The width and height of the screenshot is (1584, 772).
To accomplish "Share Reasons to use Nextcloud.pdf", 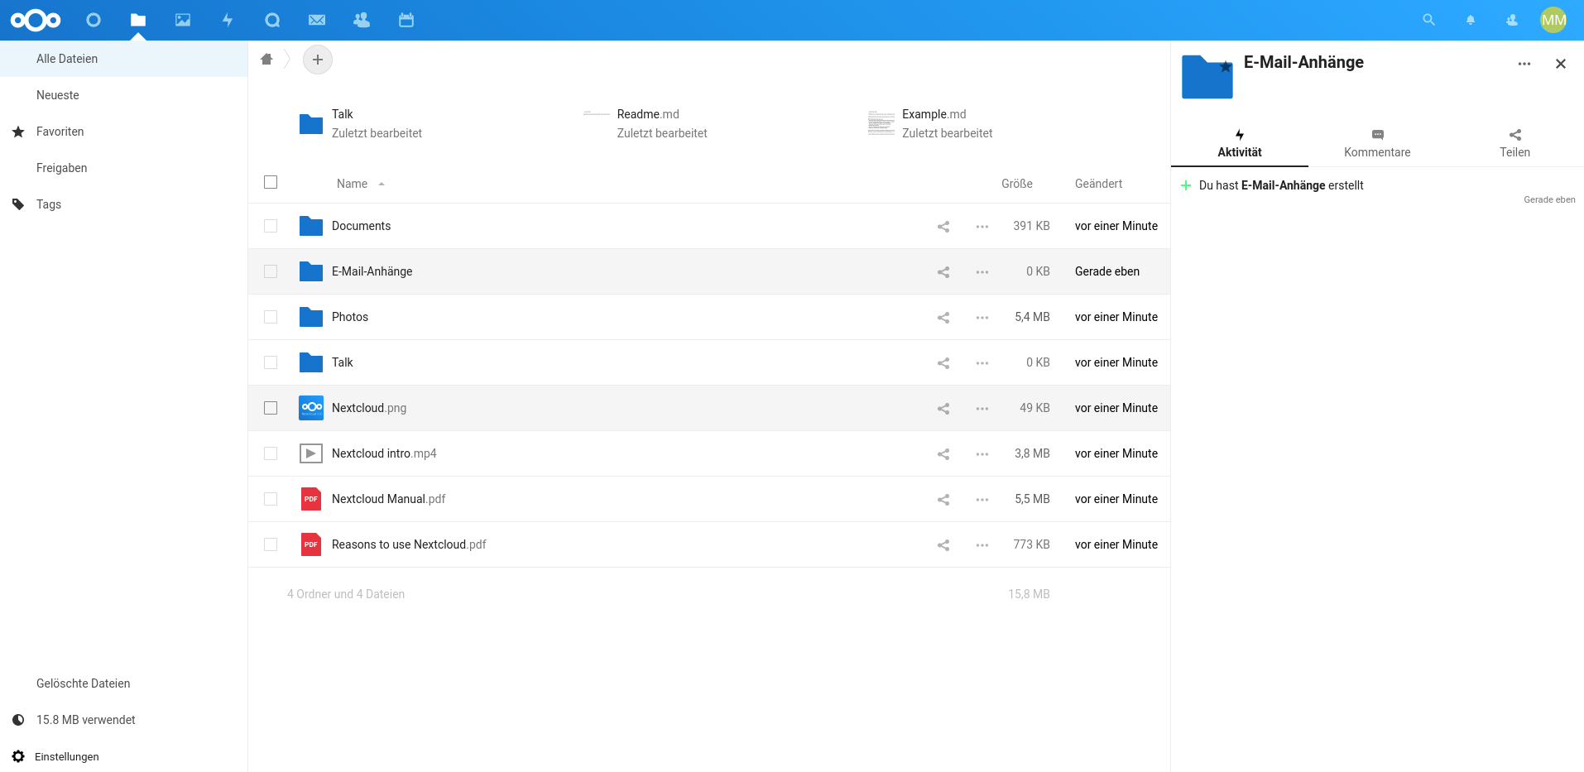I will [943, 544].
